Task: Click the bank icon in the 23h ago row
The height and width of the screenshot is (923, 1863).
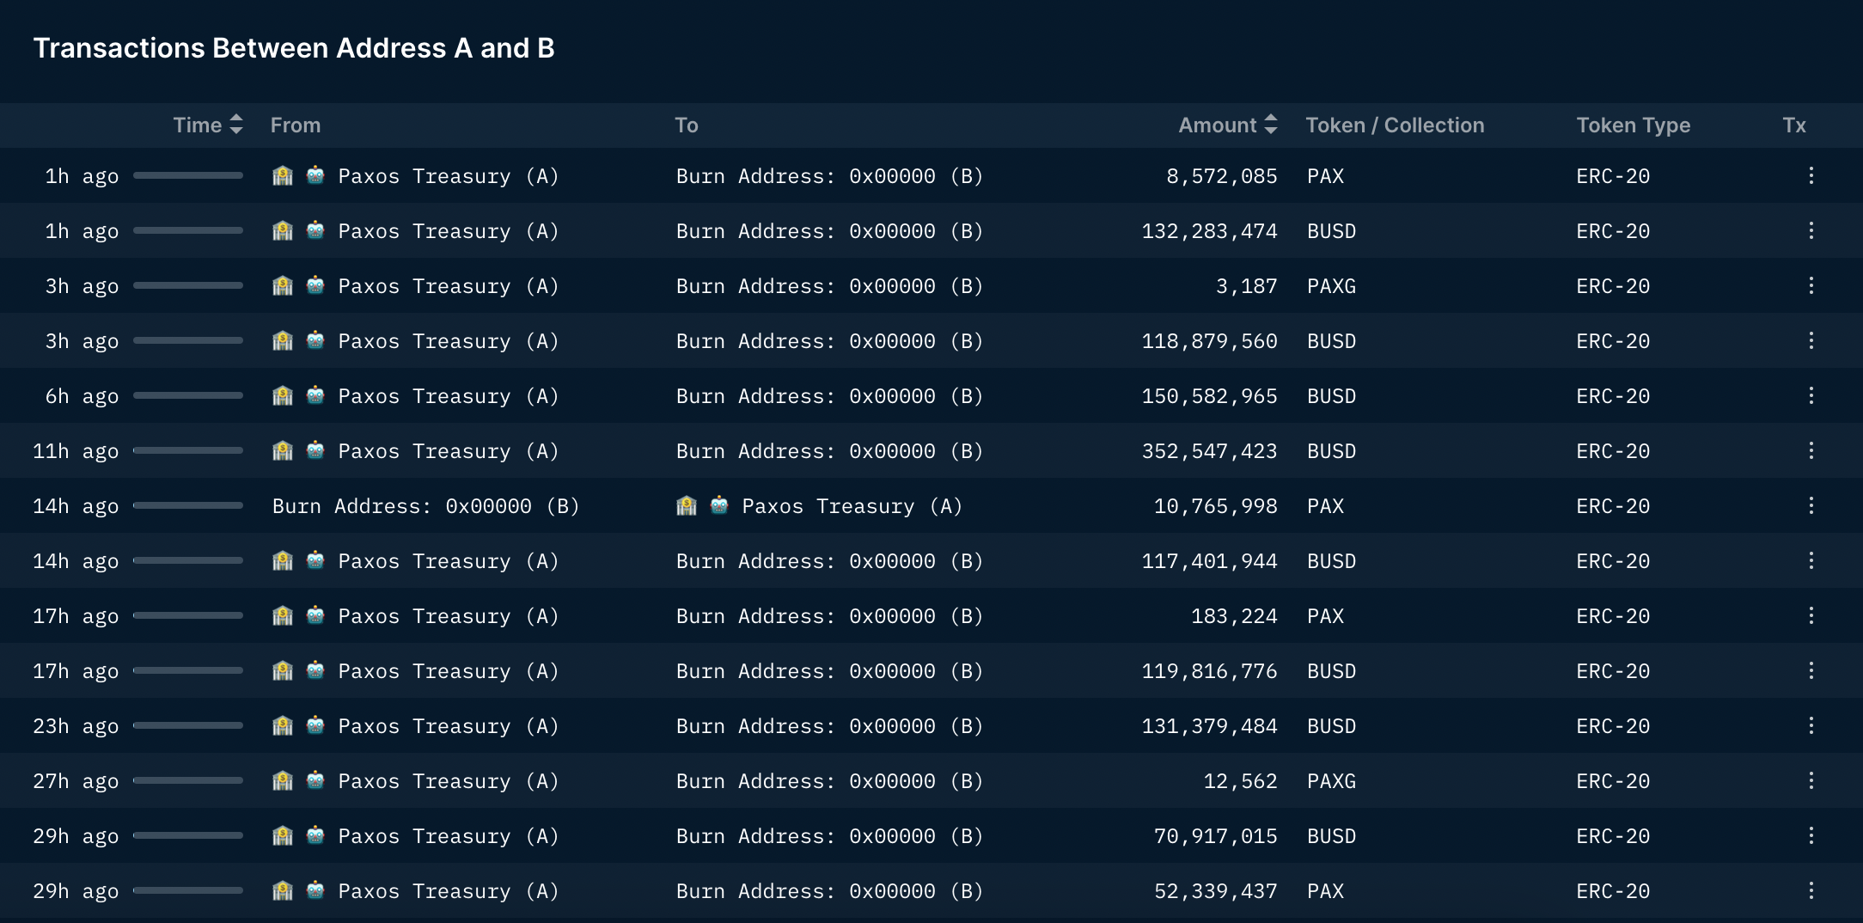Action: coord(283,725)
